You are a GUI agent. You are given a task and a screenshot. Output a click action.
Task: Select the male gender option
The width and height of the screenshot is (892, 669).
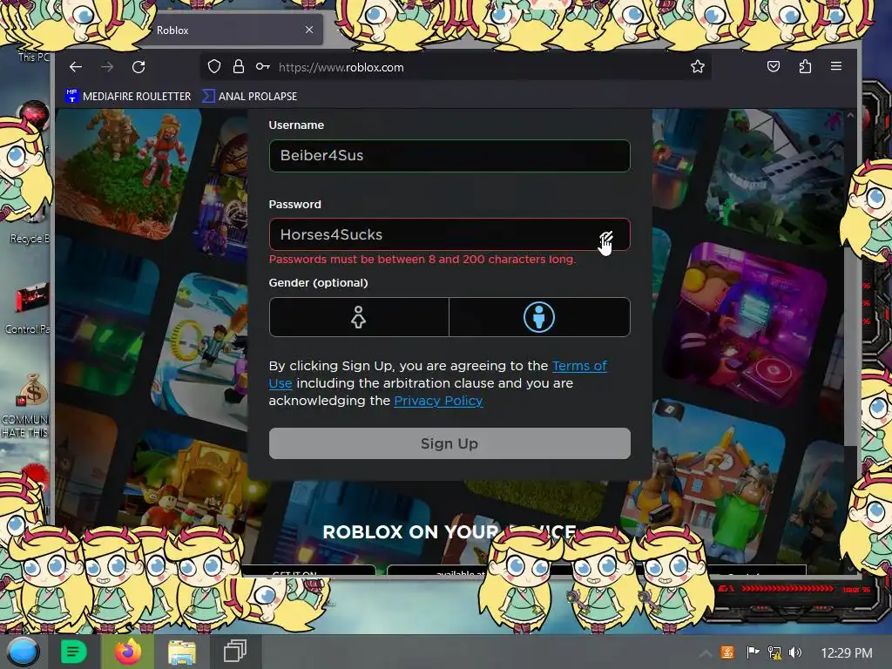tap(539, 317)
